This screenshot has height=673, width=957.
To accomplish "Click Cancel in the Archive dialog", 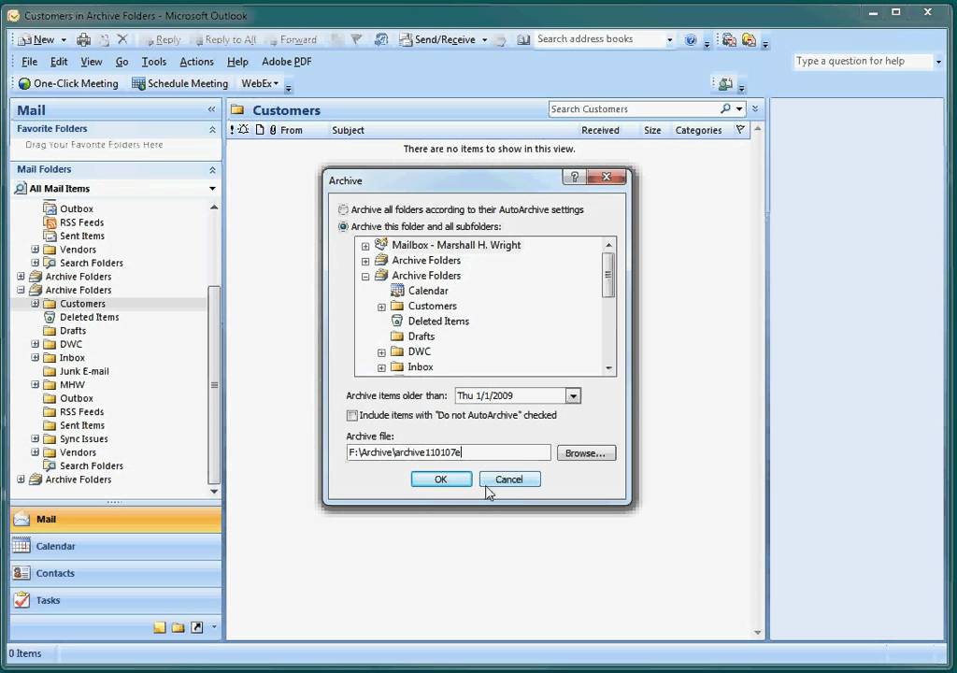I will pyautogui.click(x=509, y=480).
